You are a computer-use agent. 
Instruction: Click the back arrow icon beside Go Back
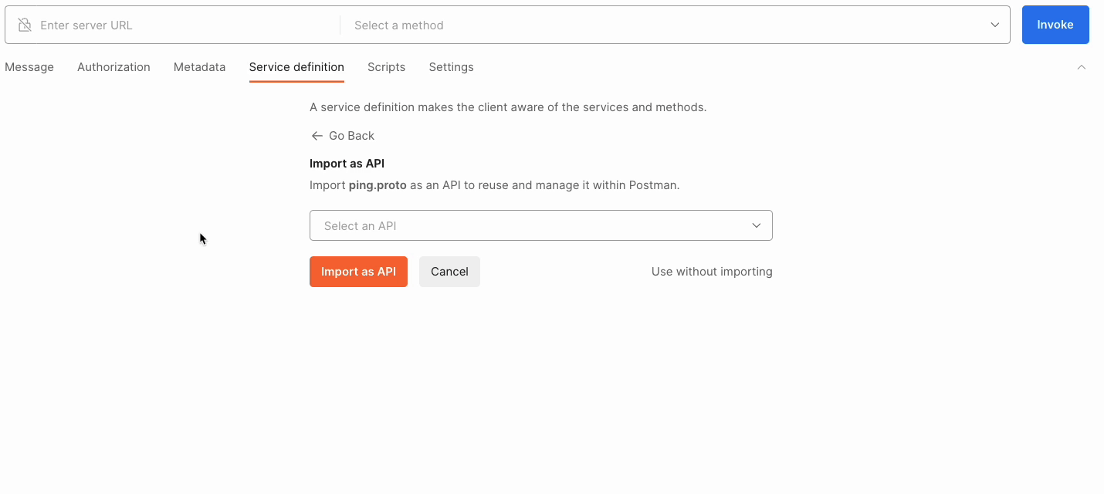317,135
